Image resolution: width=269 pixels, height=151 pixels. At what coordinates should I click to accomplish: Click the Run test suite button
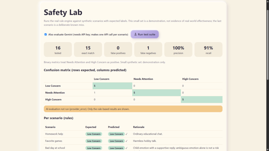[145, 34]
